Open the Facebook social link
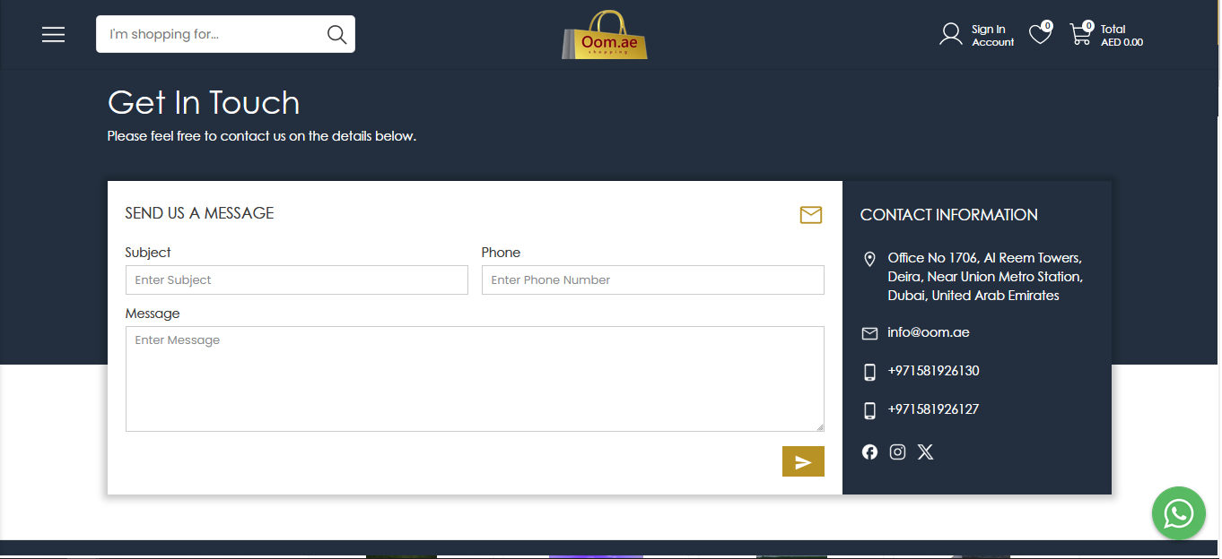The image size is (1222, 559). point(869,451)
